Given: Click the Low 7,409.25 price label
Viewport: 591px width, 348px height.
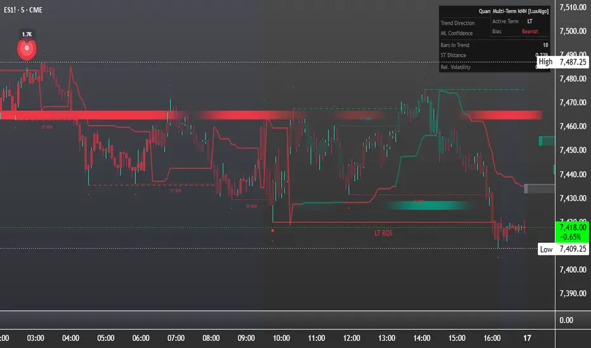Looking at the screenshot, I should coord(563,249).
